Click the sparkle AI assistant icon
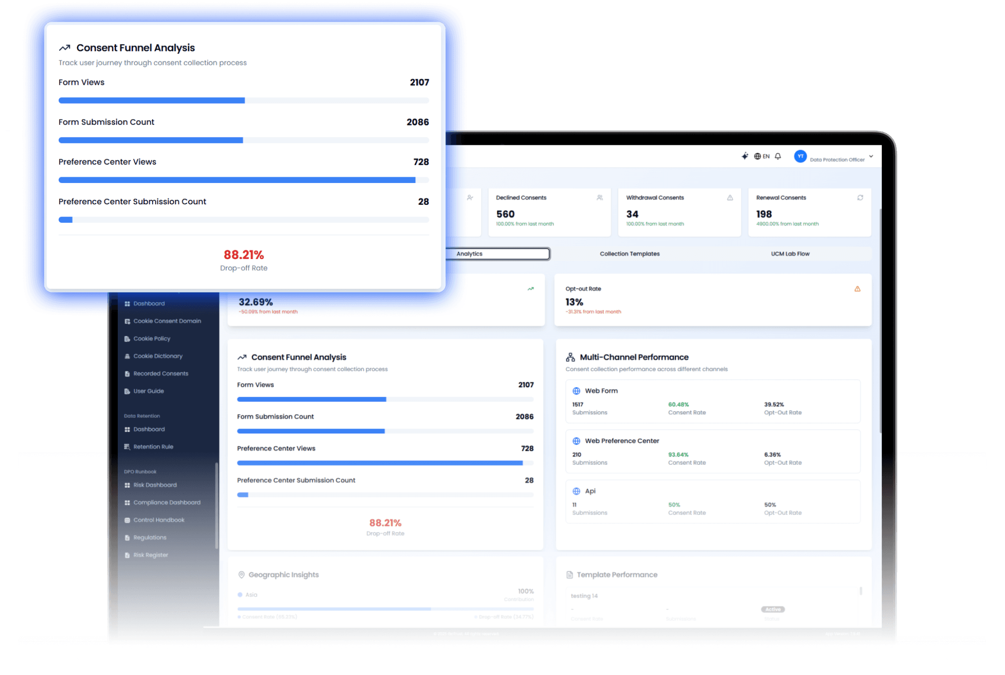The height and width of the screenshot is (675, 1005). 745,156
